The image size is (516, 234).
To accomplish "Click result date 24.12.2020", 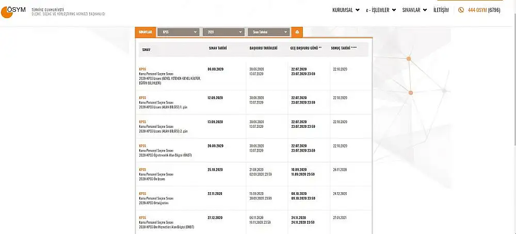I will point(340,194).
